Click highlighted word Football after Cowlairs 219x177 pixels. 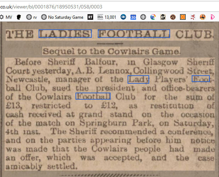[93, 96]
